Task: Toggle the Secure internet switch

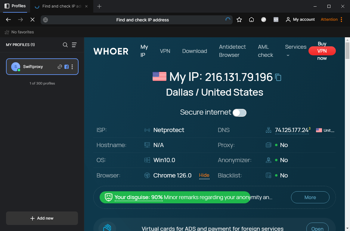Action: pos(240,112)
